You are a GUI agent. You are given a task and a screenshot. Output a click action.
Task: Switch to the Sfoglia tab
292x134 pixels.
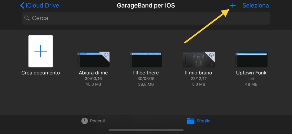[x=199, y=121]
